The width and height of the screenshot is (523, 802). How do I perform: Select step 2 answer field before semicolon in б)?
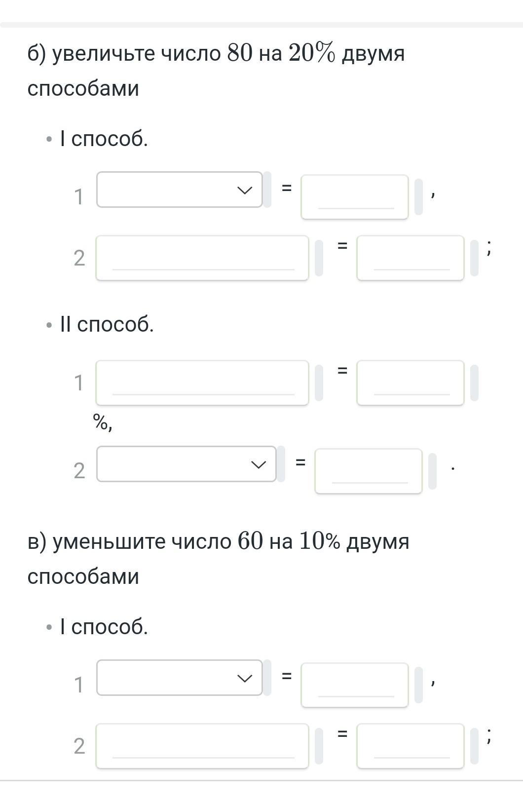point(411,258)
